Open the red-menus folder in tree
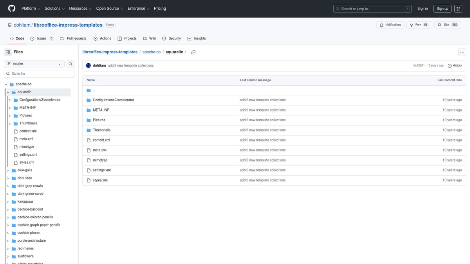Viewport: 470px width, 264px height. 25,248
